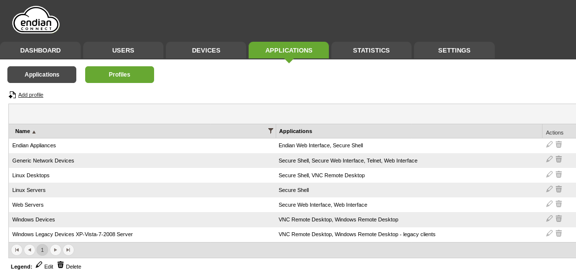Delete the Windows Legacy Devices profile
The image size is (576, 272).
point(559,233)
